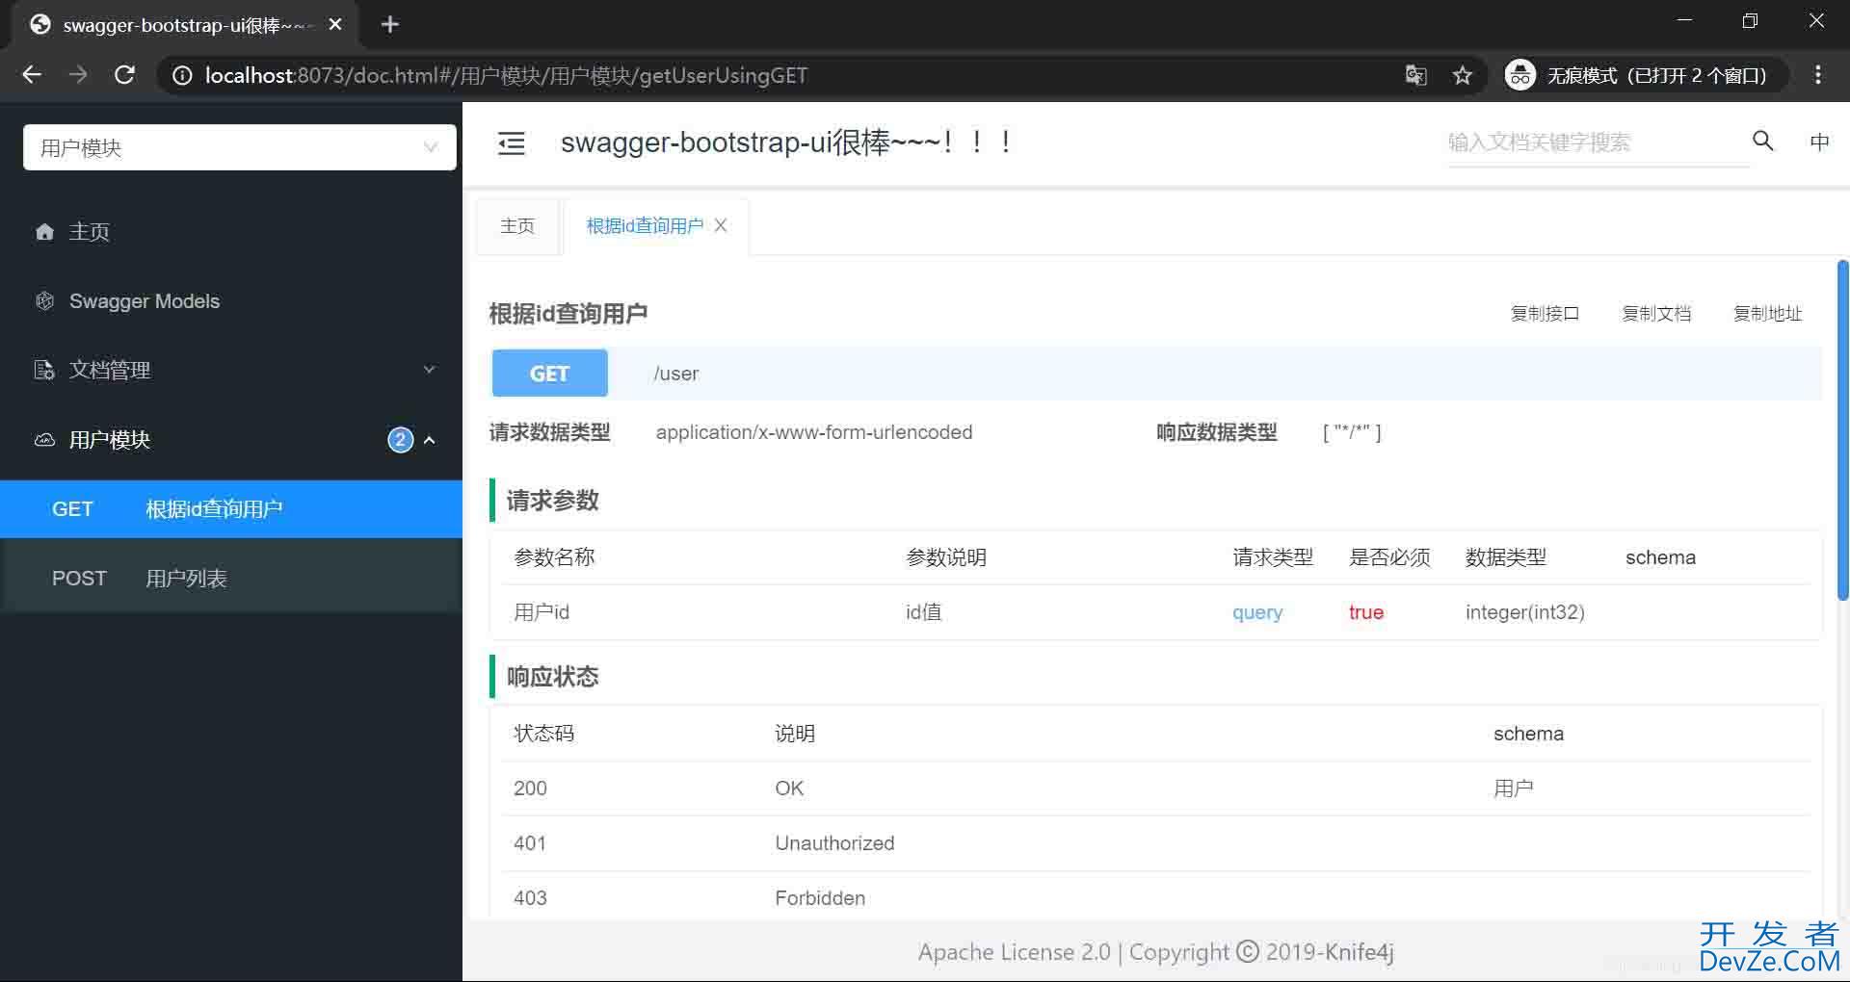Click the red true required cell
Viewport: 1850px width, 982px height.
1366,612
